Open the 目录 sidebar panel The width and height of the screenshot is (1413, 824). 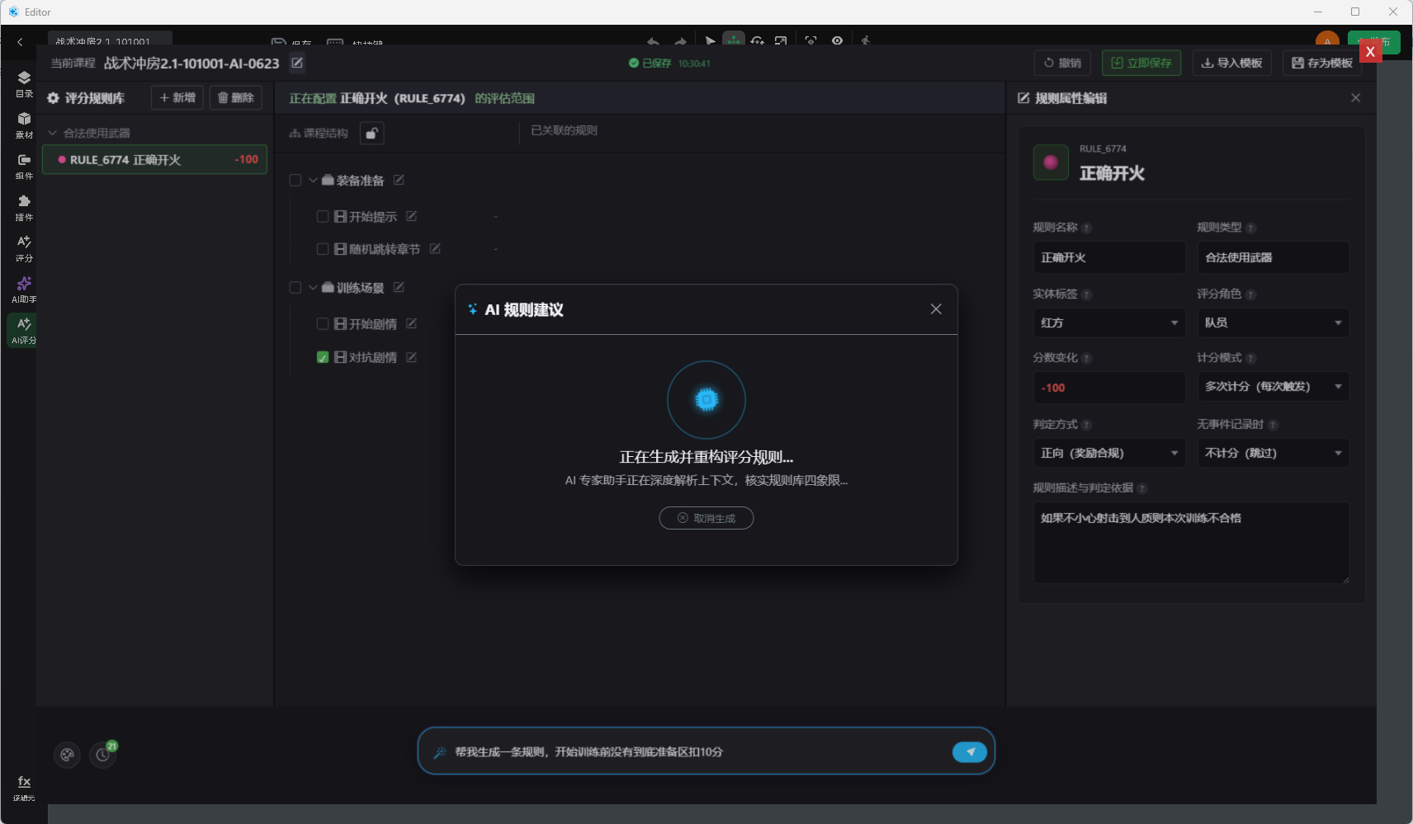[x=24, y=84]
